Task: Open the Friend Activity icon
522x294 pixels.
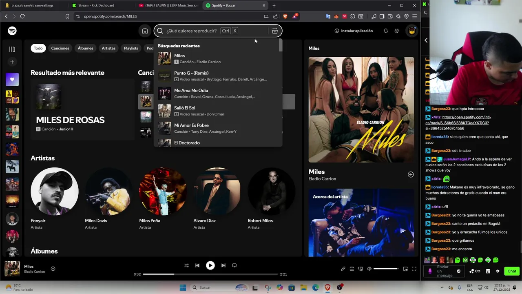Action: (396, 31)
